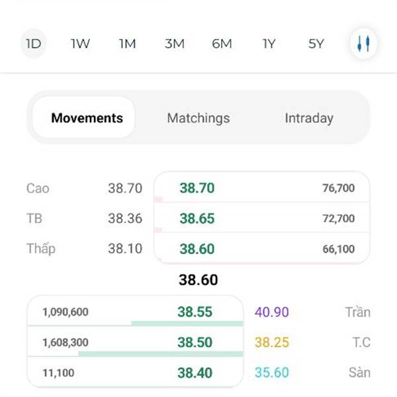Select the 1W time range
Screen dimensions: 397x397
pos(80,44)
